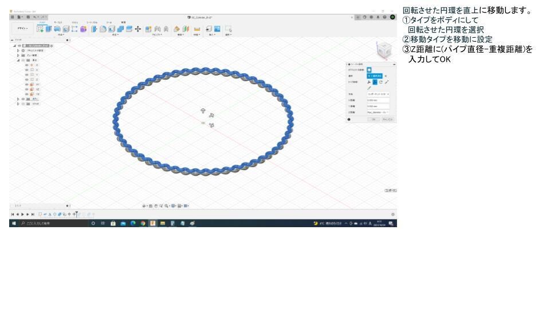The height and width of the screenshot is (309, 550).
Task: Select the Fillet tool icon
Action: [103, 29]
